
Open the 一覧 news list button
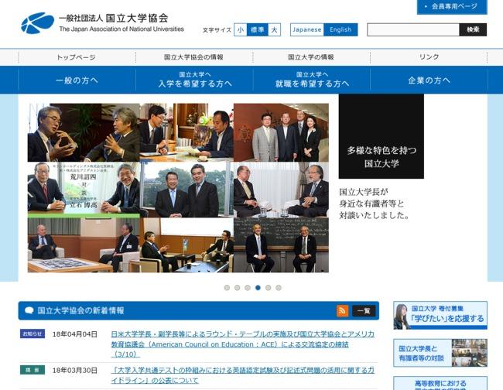(x=364, y=310)
